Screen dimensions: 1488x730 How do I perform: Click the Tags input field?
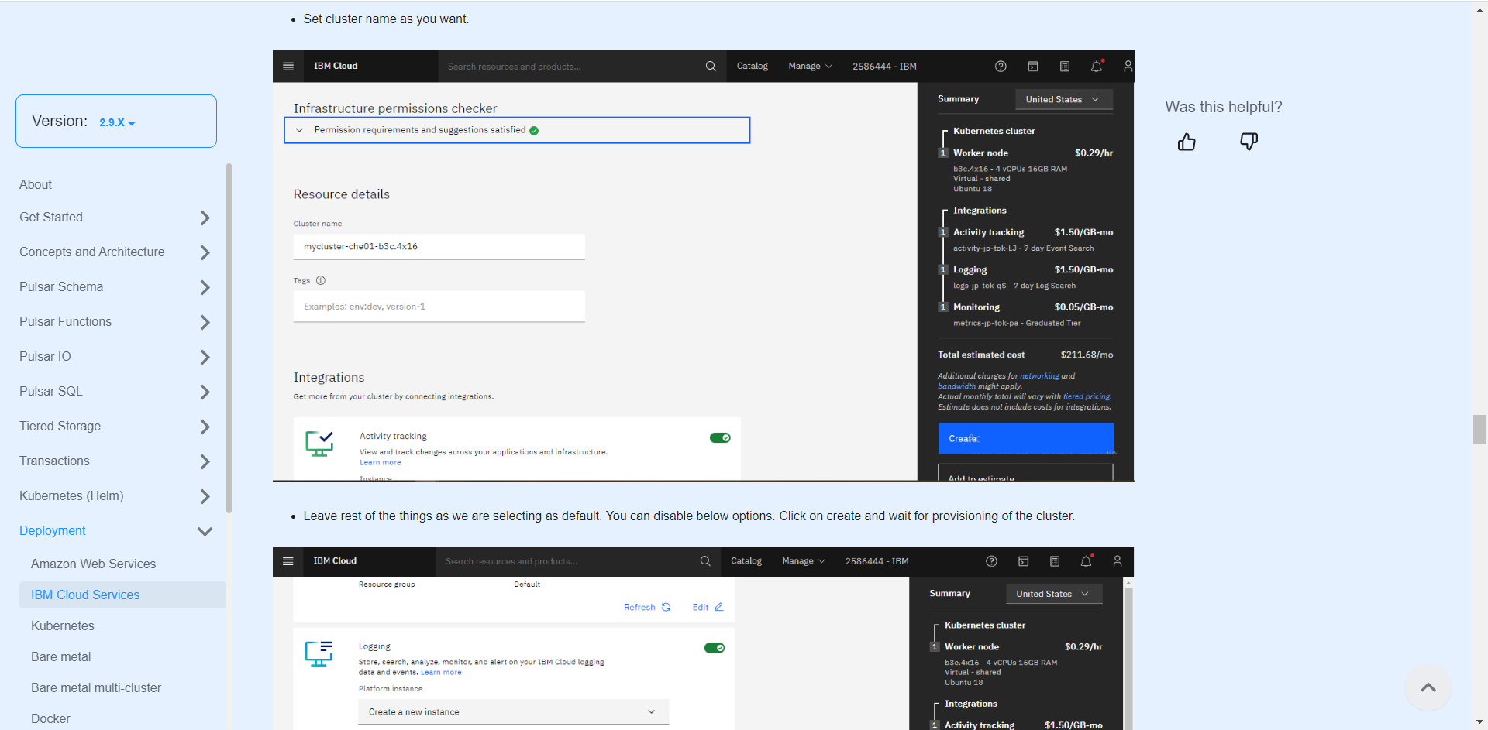[439, 307]
